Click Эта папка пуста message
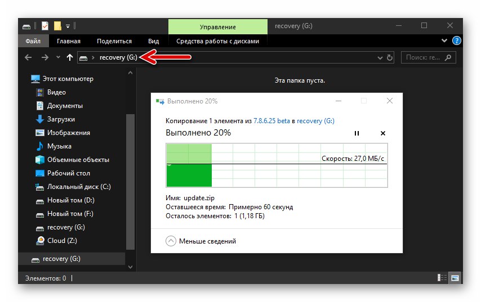 click(300, 80)
